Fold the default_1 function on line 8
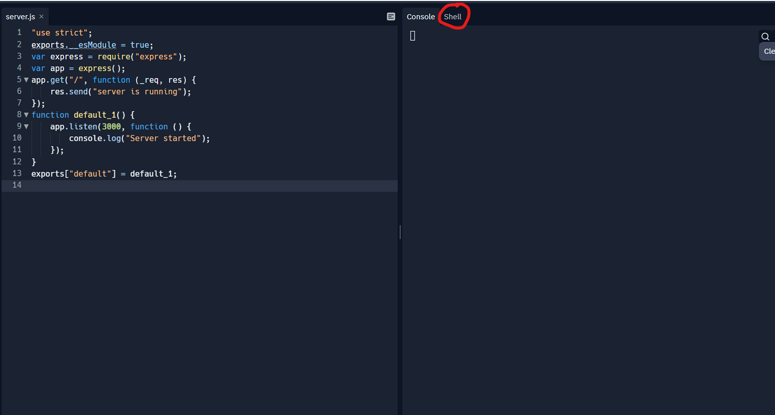775x415 pixels. (26, 115)
